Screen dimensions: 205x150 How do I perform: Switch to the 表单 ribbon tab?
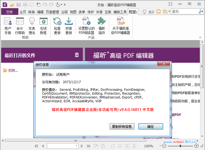point(82,12)
